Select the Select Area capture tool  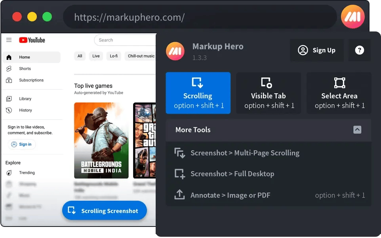(339, 93)
